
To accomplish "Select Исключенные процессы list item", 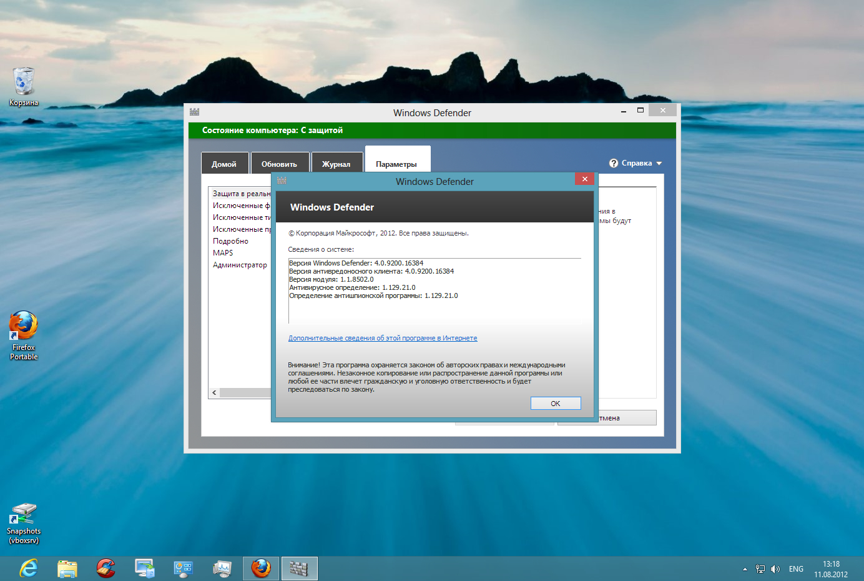I will pos(242,229).
